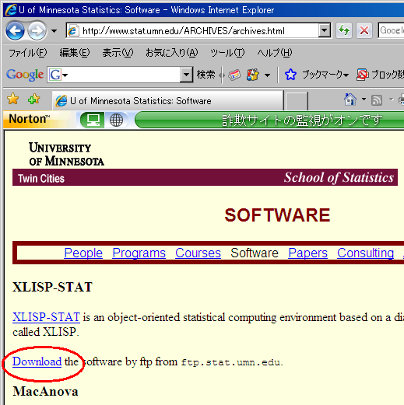Open the RSS feeds dropdown arrow
This screenshot has height=405, width=404.
[392, 100]
